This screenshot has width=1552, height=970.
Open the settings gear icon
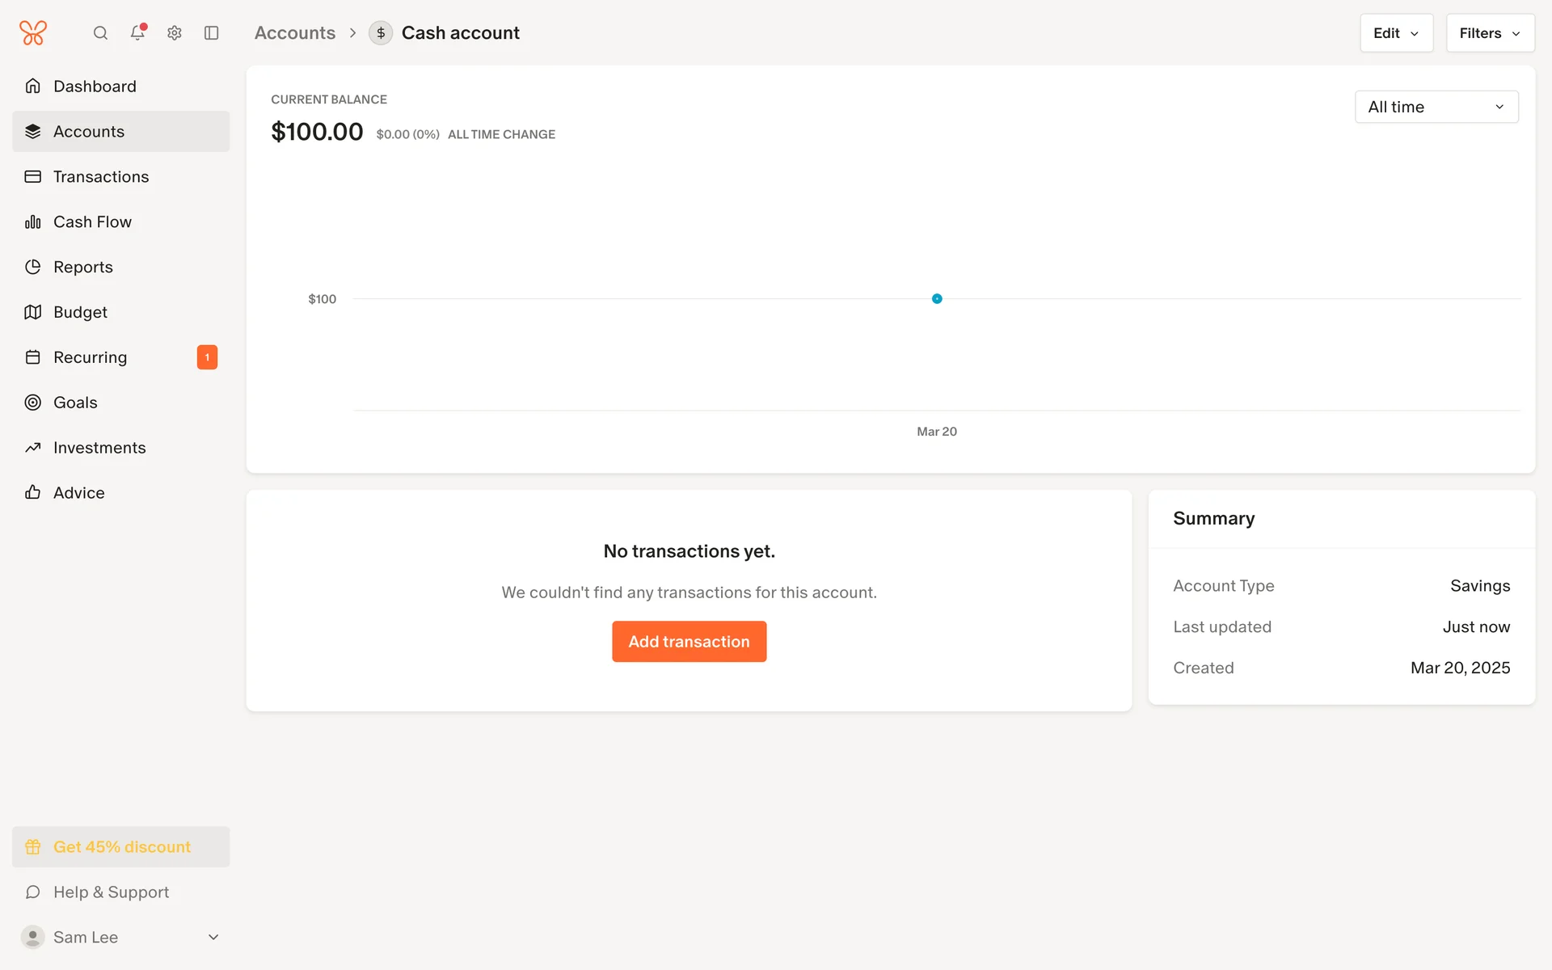(175, 33)
